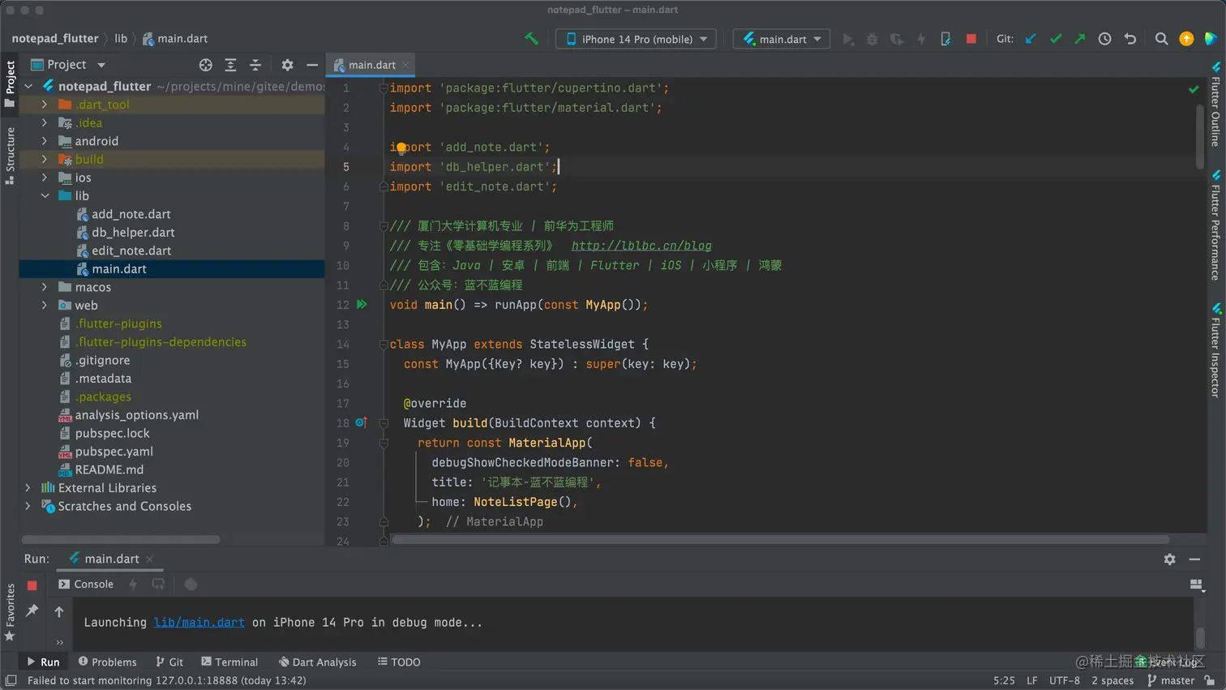
Task: Pin the Run tab
Action: click(x=32, y=611)
